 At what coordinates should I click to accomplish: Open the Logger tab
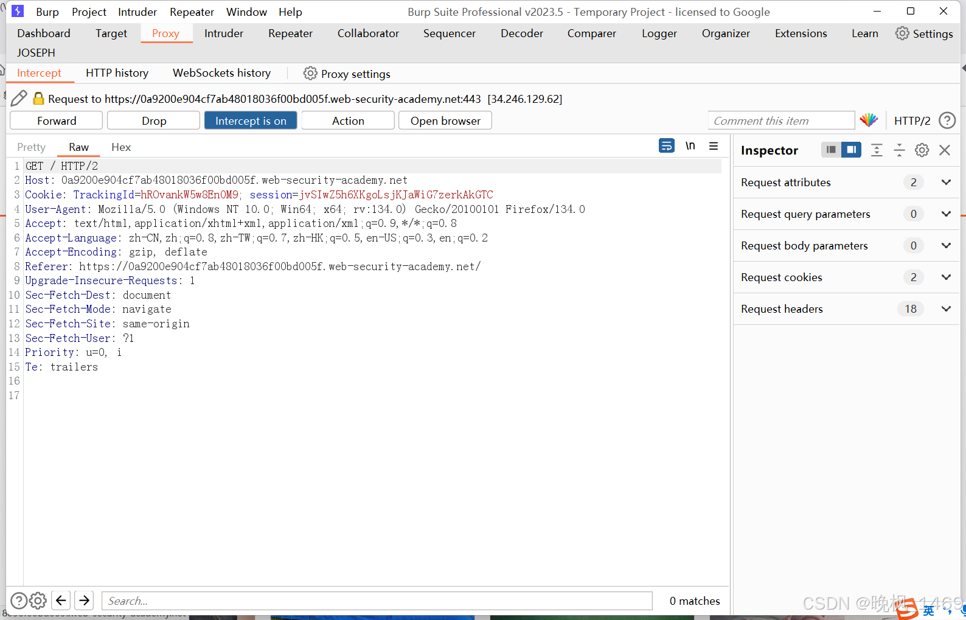point(659,33)
